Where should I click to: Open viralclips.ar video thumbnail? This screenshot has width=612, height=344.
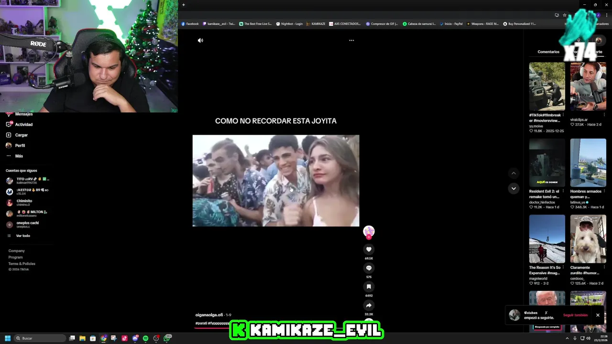tap(588, 86)
